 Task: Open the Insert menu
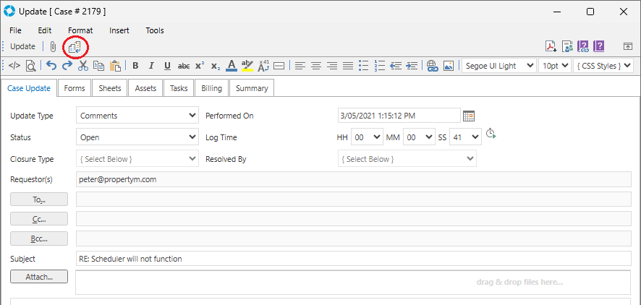coord(119,30)
